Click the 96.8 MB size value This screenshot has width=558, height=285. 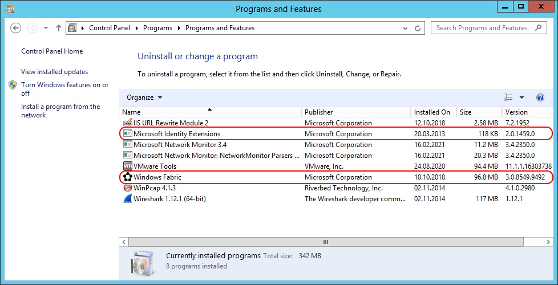(x=486, y=177)
